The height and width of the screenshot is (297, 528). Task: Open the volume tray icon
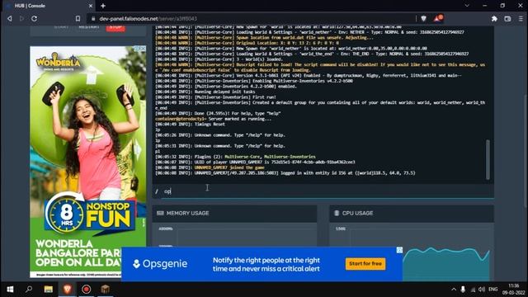click(482, 290)
